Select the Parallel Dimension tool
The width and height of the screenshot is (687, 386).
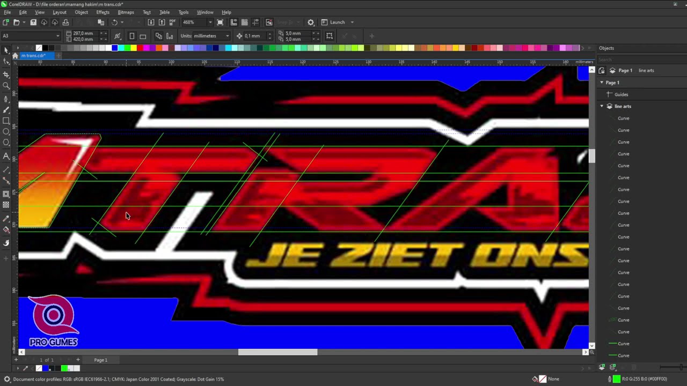tap(6, 169)
